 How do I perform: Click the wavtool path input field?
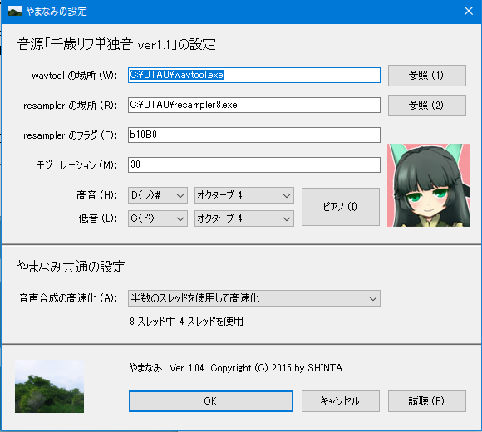[254, 76]
